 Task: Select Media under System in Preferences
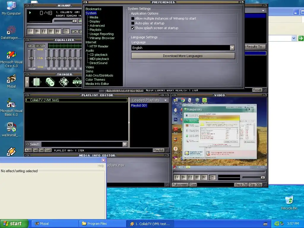[x=94, y=17]
